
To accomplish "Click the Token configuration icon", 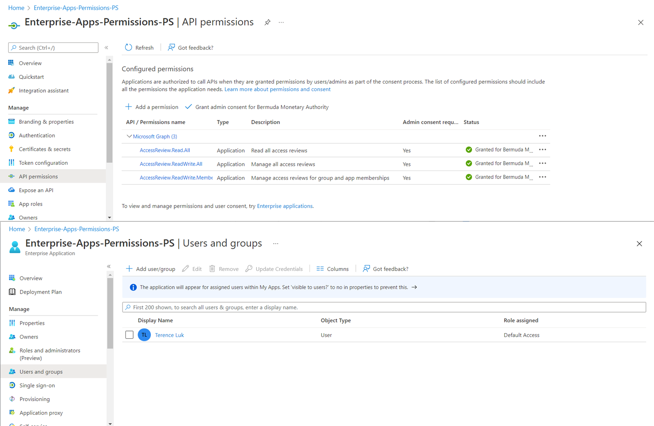I will [12, 163].
